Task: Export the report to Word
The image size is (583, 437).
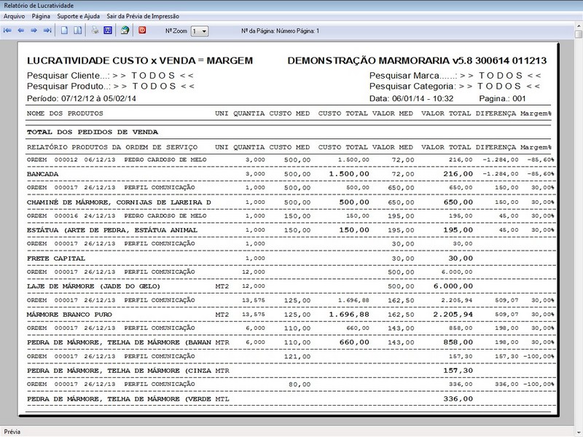Action: click(x=108, y=31)
